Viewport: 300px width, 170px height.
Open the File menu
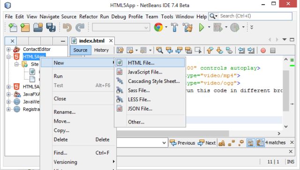(x=9, y=17)
